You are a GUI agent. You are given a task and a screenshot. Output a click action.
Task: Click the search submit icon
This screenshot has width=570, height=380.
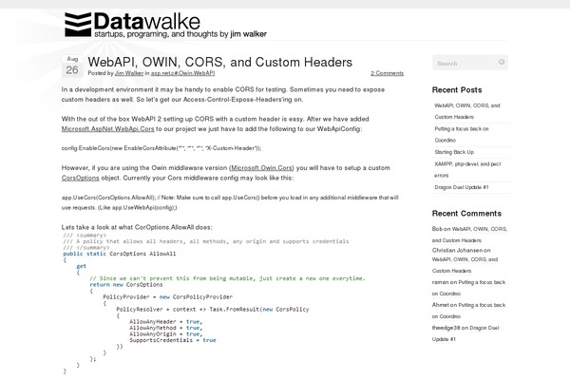[502, 62]
